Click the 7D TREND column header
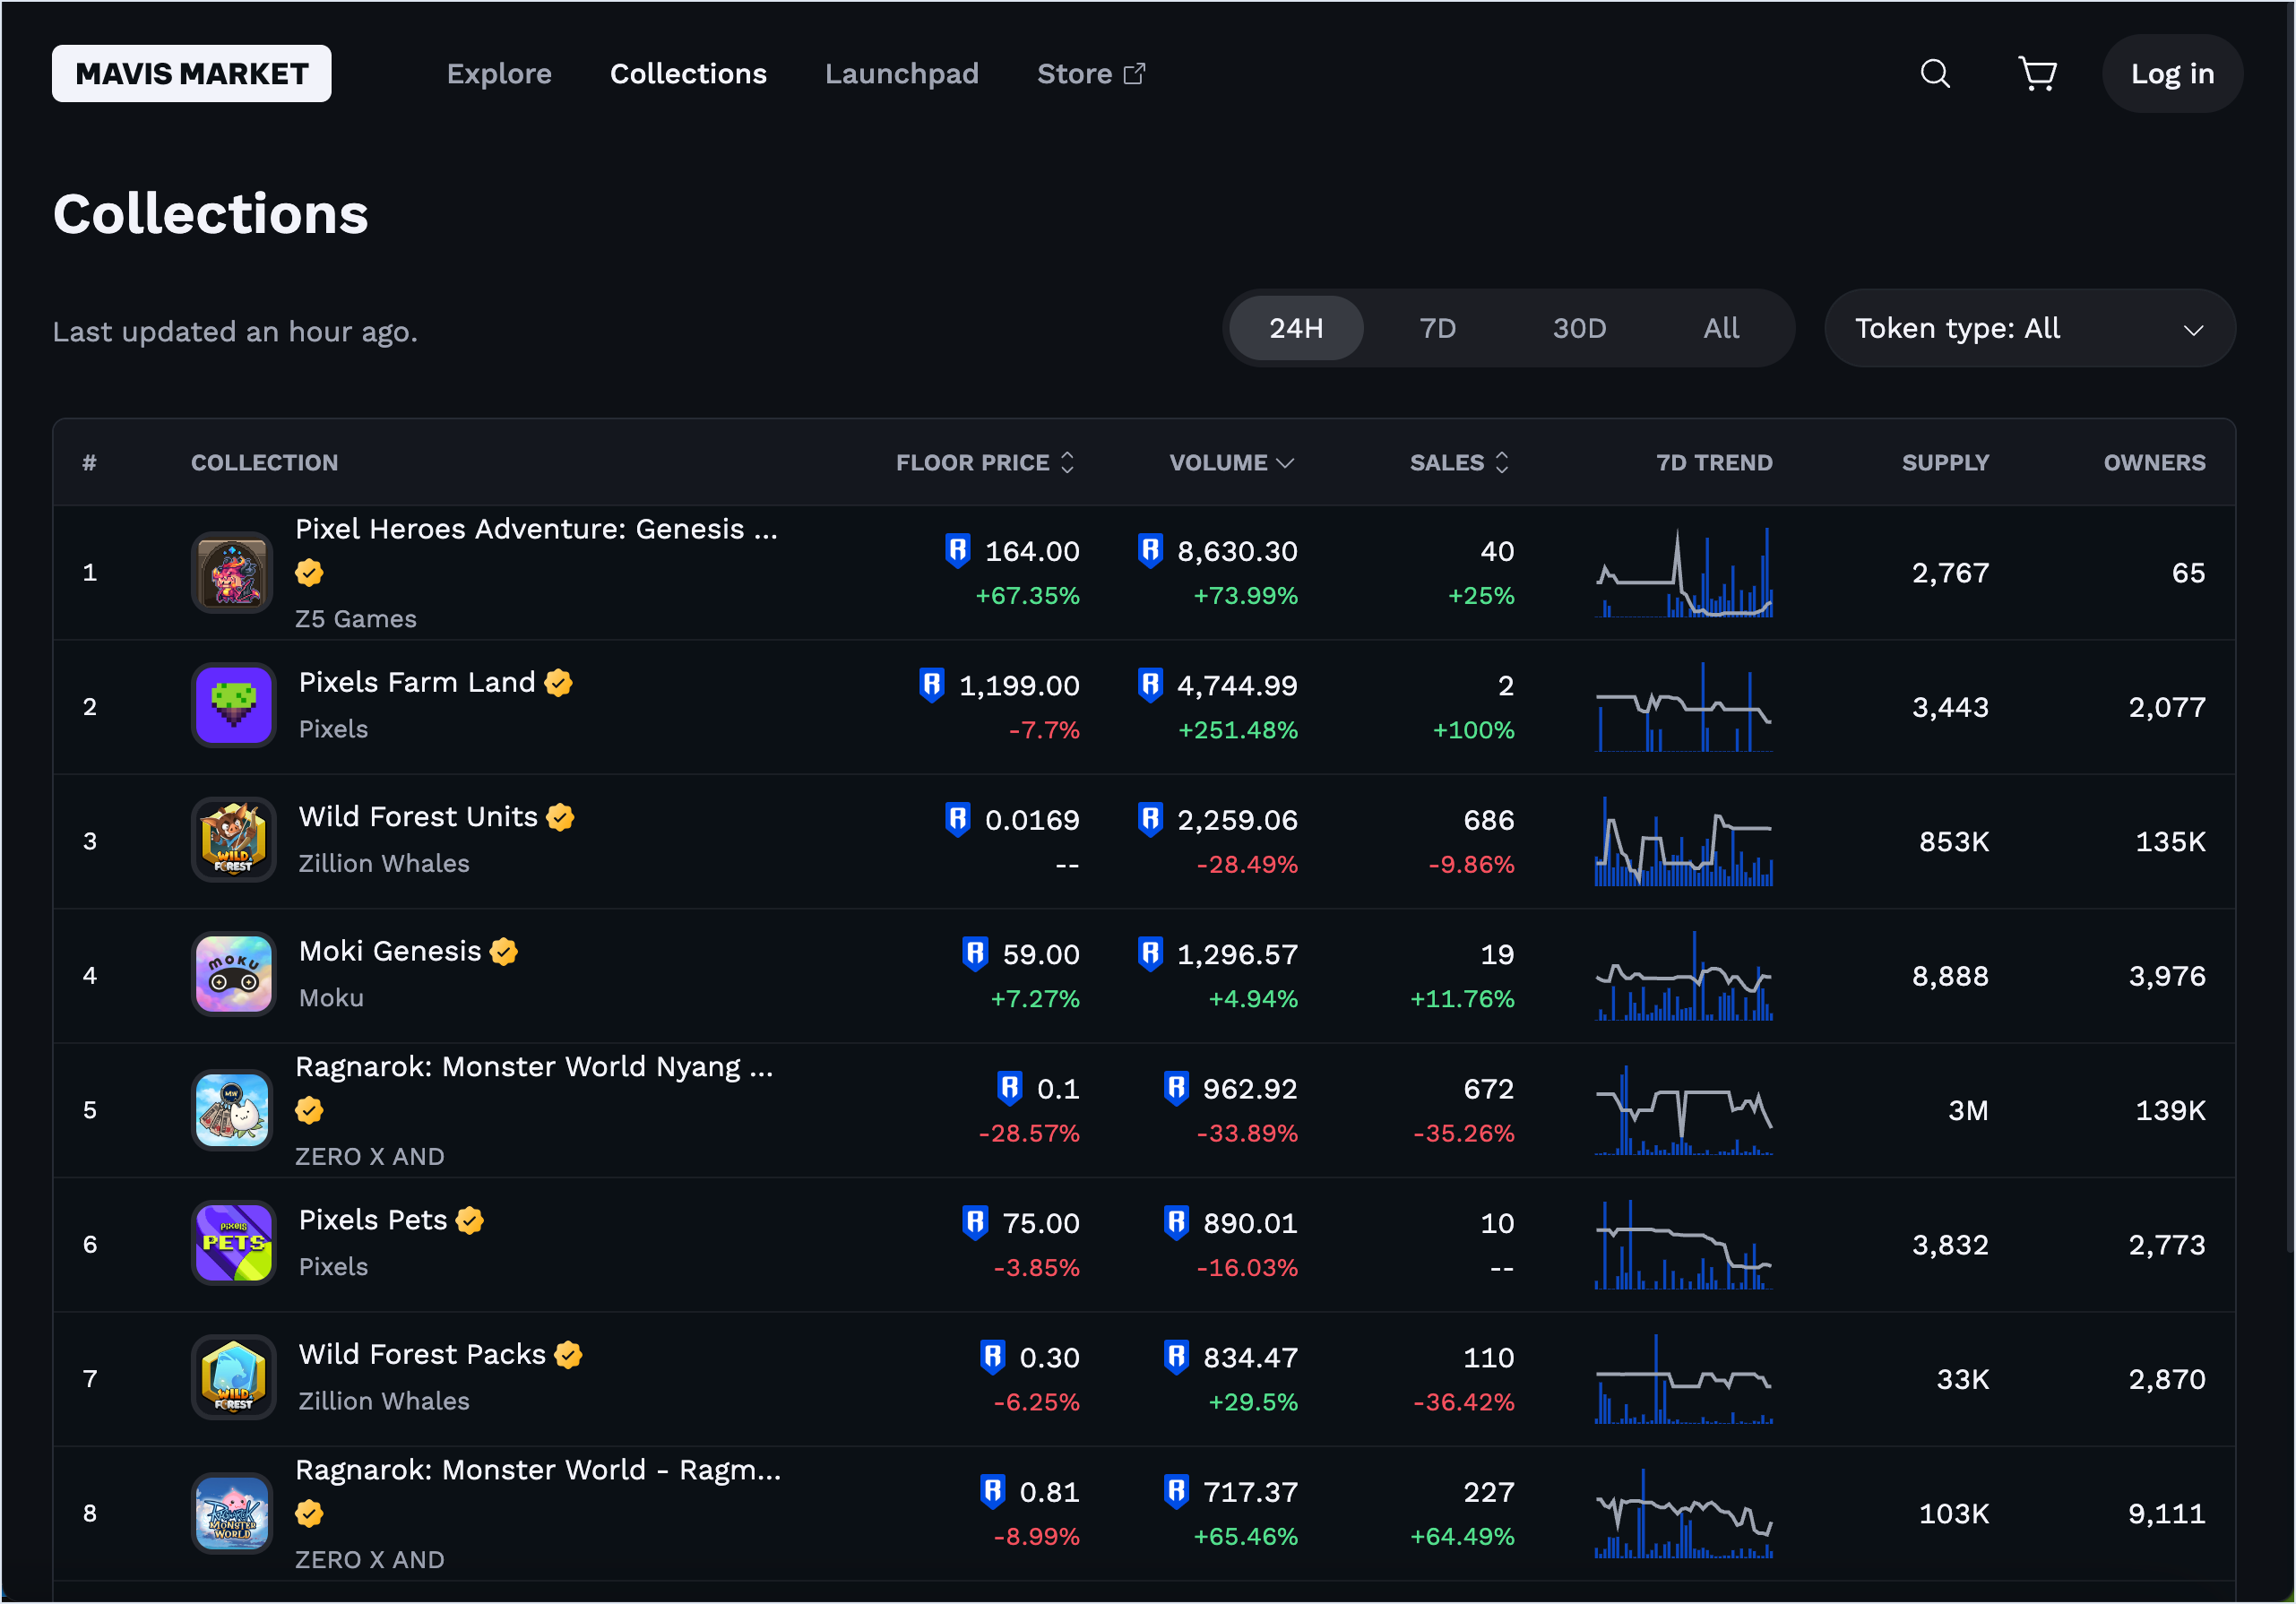Screen dimensions: 2296x1604 [1714, 462]
